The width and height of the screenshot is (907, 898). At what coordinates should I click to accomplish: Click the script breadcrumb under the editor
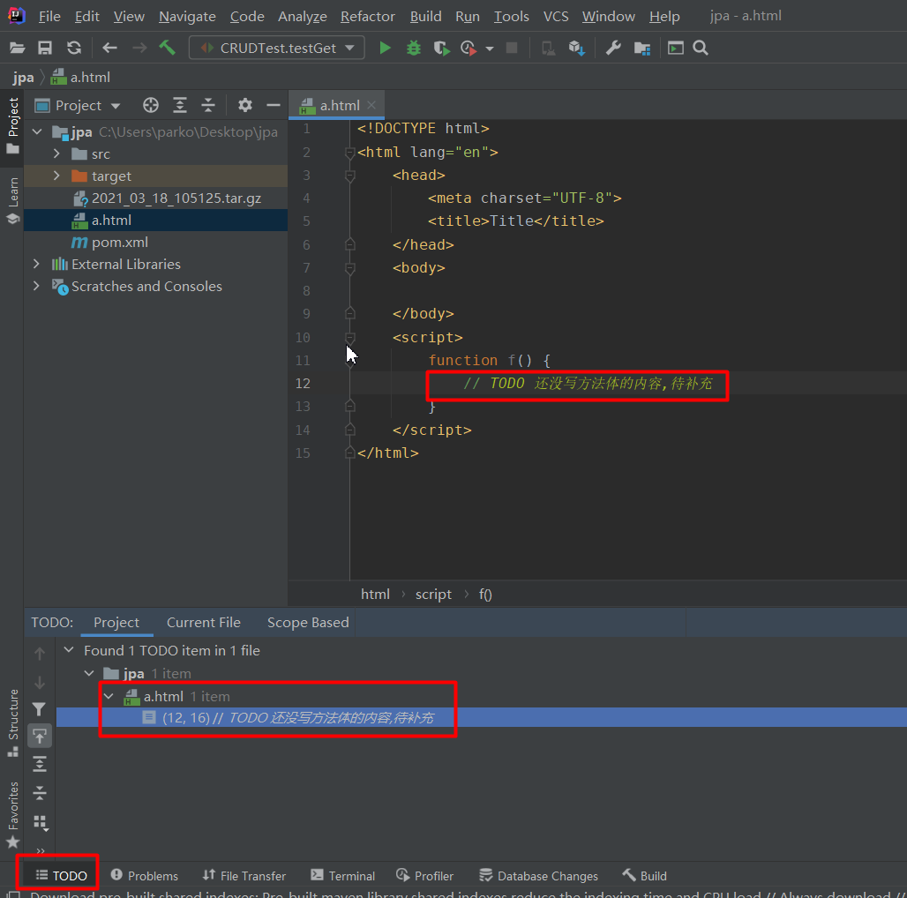[433, 594]
